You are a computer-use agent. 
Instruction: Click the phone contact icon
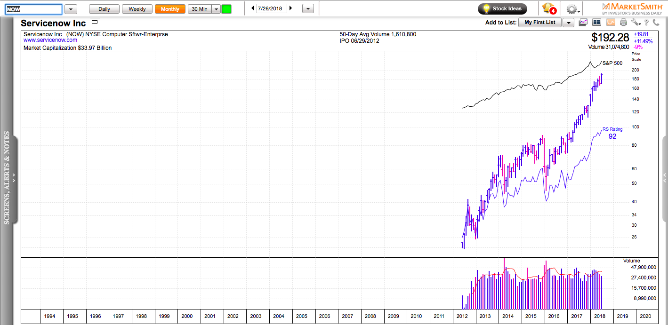pyautogui.click(x=656, y=22)
